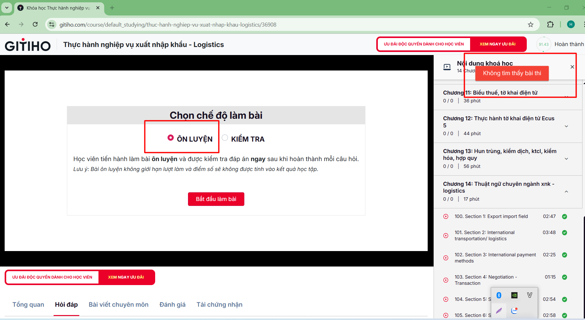View site information icon in address bar
This screenshot has width=585, height=320.
click(52, 24)
